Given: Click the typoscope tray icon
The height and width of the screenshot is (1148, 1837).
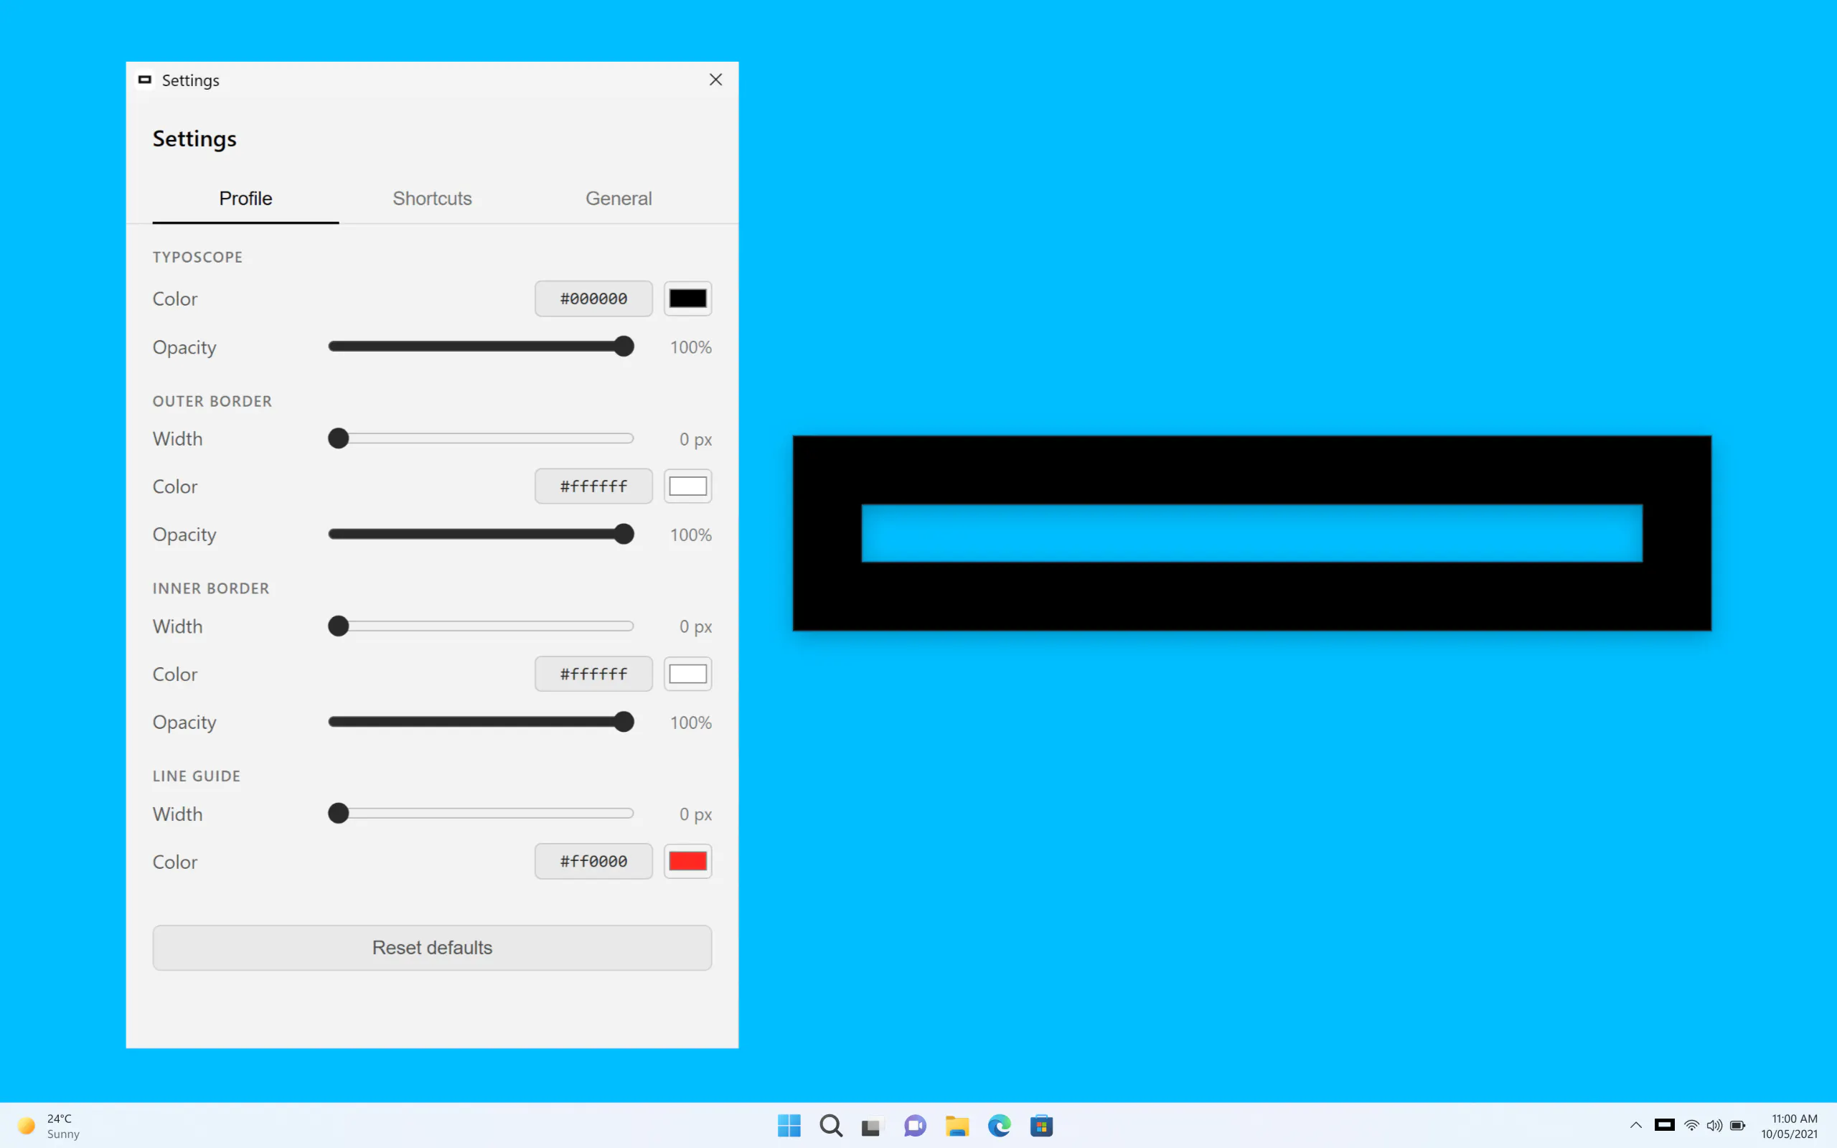Looking at the screenshot, I should tap(1665, 1124).
